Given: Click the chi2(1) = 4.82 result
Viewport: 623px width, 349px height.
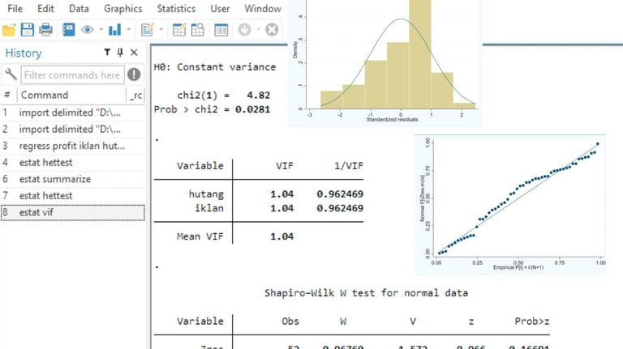Looking at the screenshot, I should point(224,96).
